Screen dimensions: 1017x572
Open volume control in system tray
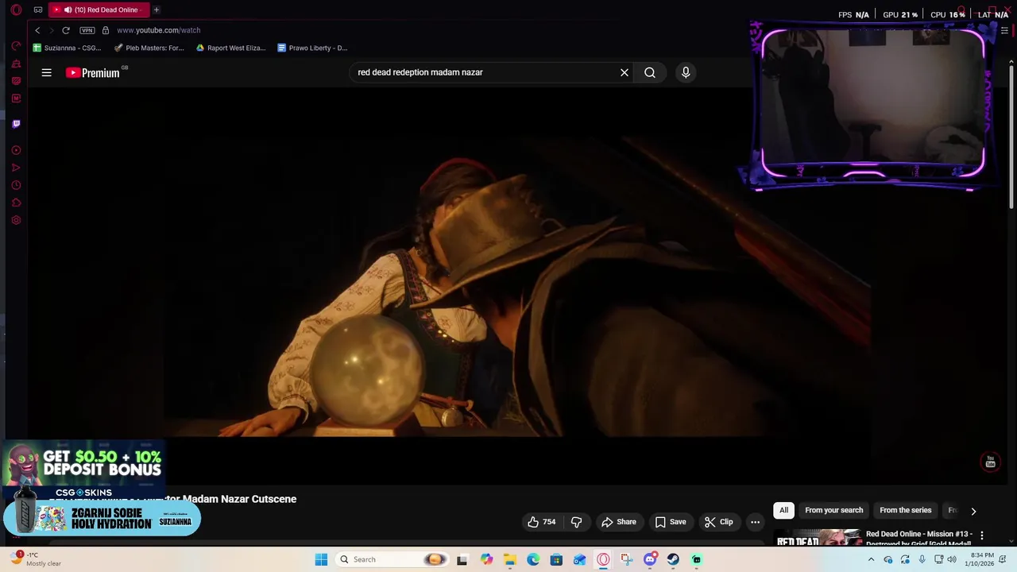pyautogui.click(x=952, y=559)
